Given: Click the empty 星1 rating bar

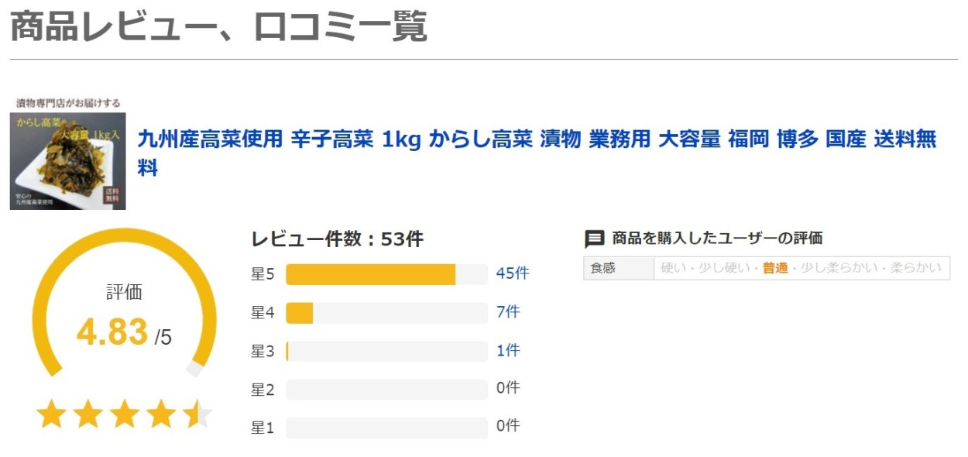Looking at the screenshot, I should [386, 428].
